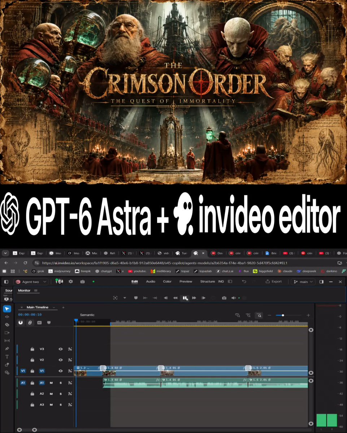Solo the A1 audio track
347x433 pixels.
click(60, 383)
